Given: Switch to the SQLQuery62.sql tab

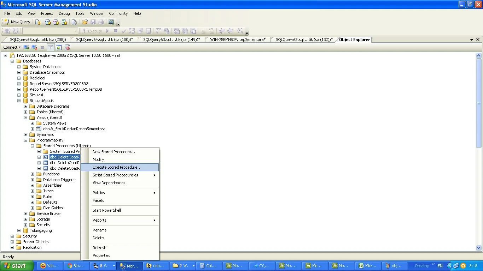Looking at the screenshot, I should pyautogui.click(x=304, y=40).
